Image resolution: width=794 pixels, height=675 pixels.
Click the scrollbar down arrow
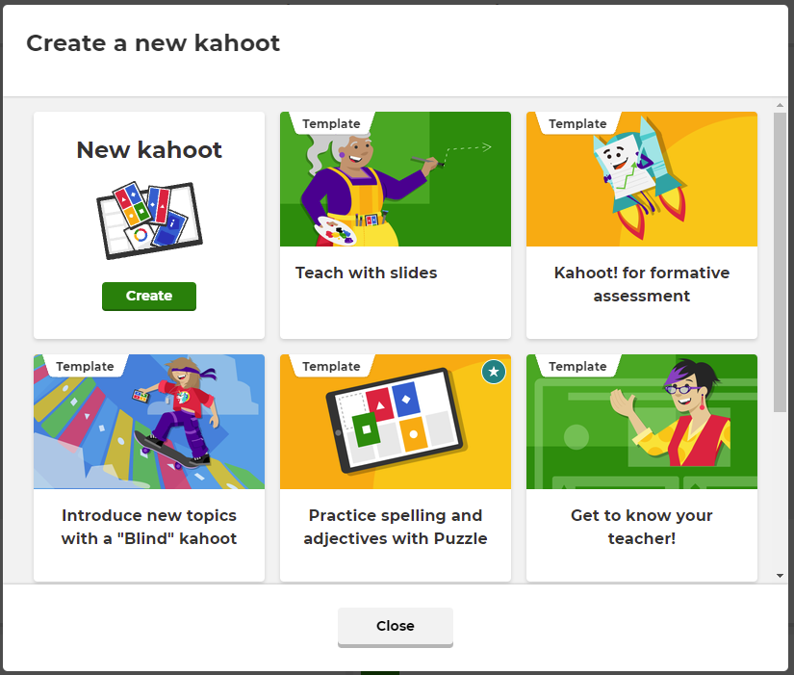click(x=780, y=576)
